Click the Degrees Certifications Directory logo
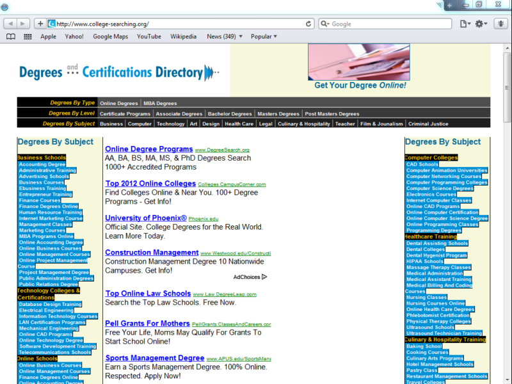Viewport: 512px width, 384px height. pos(120,72)
